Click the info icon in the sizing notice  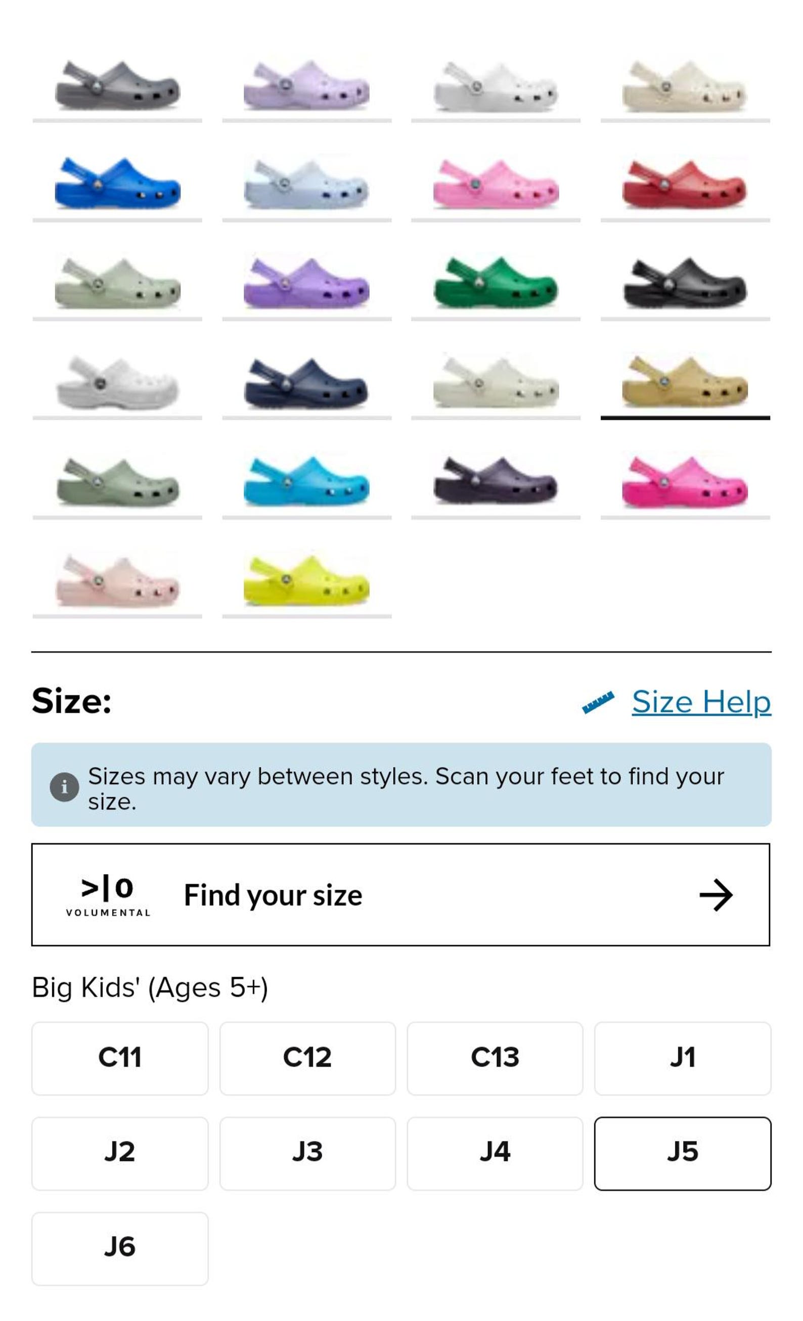[x=64, y=787]
